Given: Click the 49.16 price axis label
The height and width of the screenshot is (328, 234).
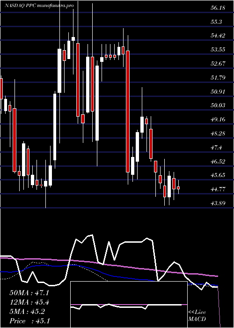Looking at the screenshot, I should point(218,119).
